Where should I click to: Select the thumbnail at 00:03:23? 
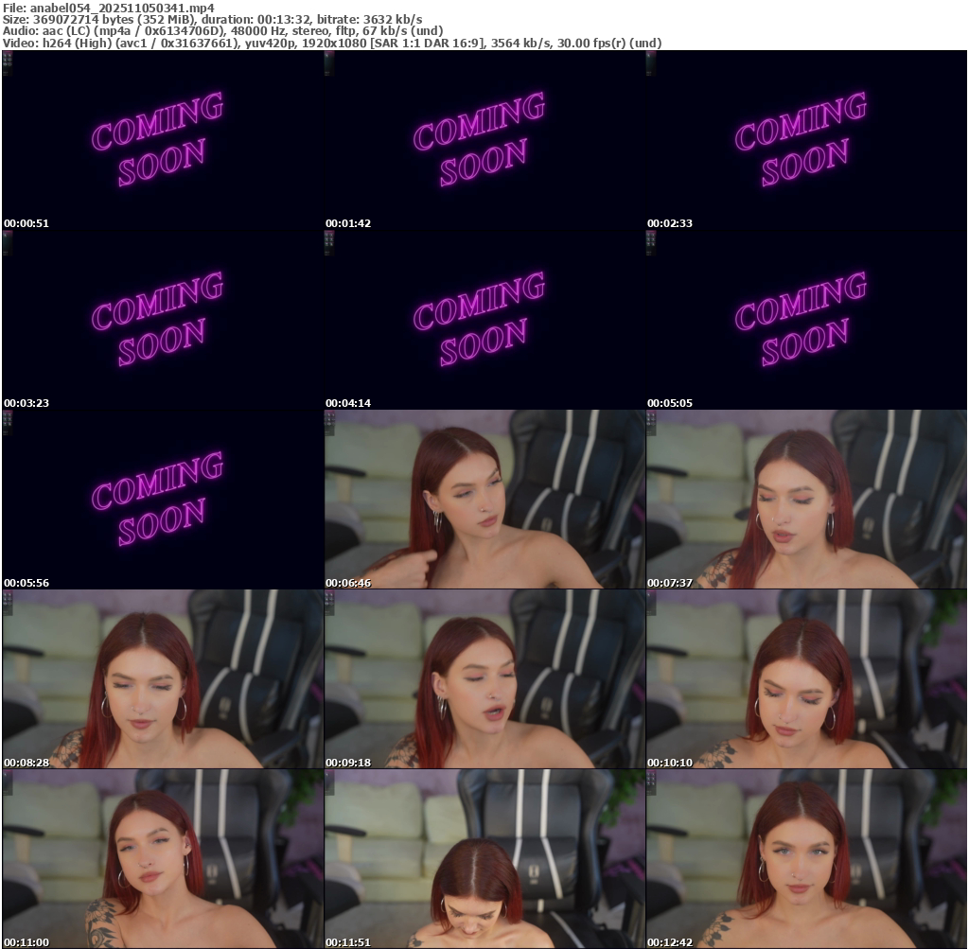click(x=163, y=320)
